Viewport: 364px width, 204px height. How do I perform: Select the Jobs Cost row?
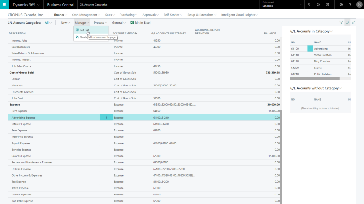(x=144, y=98)
